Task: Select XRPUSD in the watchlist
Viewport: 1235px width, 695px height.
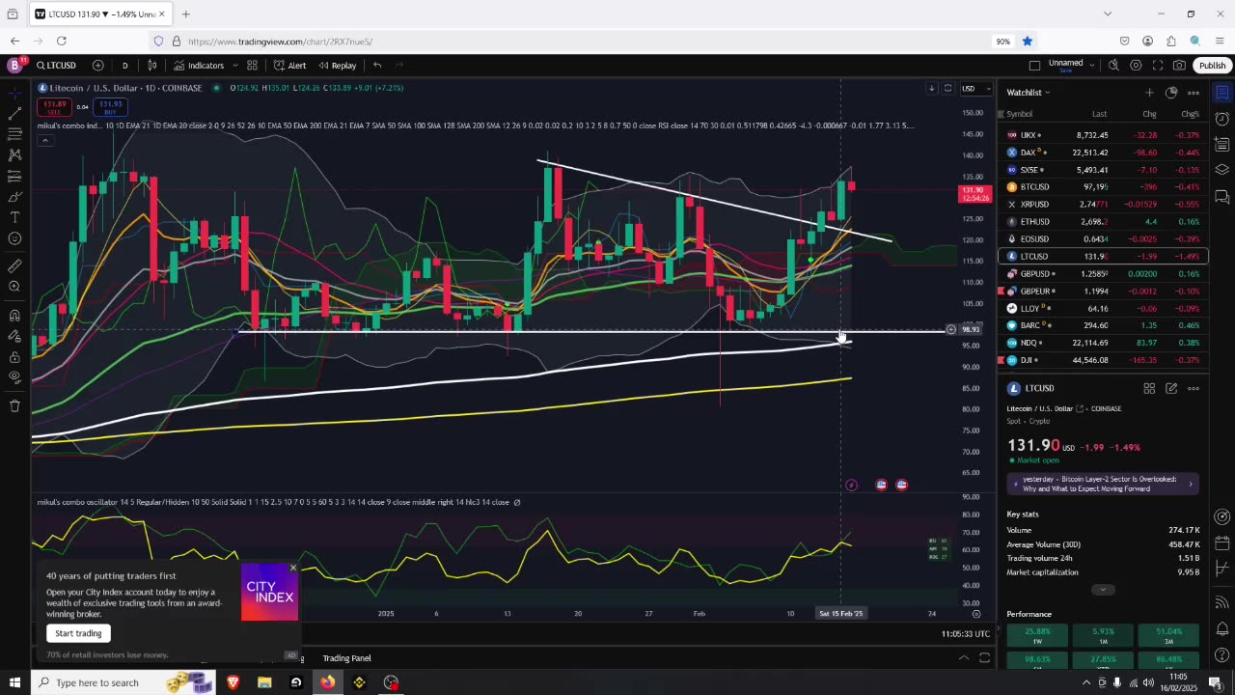Action: (1102, 205)
